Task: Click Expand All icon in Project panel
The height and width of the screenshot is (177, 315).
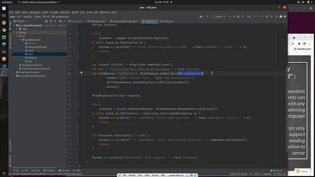Action: click(51, 21)
